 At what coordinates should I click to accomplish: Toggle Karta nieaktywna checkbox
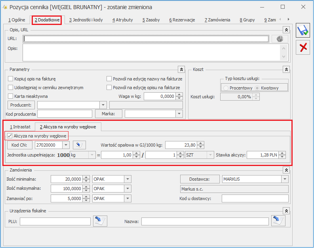coord(10,96)
